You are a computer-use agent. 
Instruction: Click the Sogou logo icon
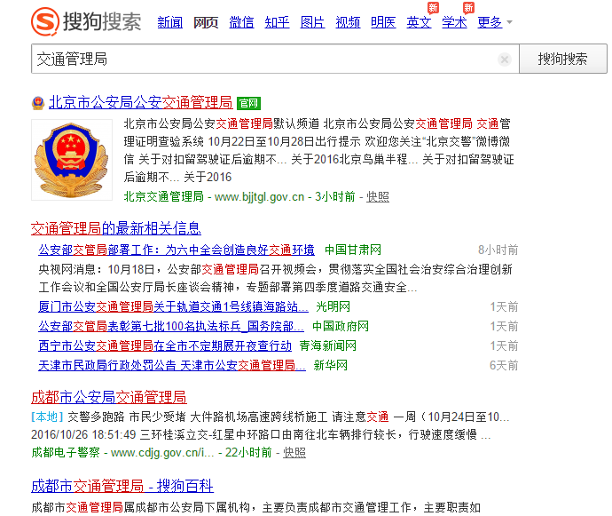[45, 21]
